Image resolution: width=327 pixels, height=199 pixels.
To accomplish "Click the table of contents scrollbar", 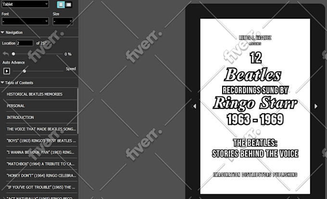I will point(78,111).
